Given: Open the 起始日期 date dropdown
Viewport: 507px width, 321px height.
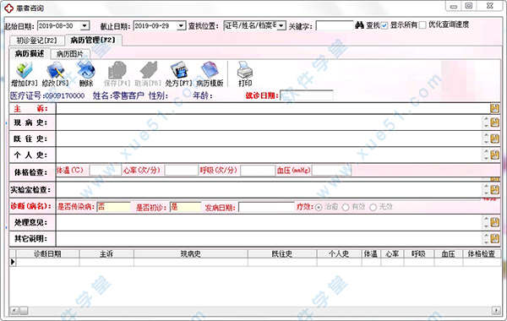Looking at the screenshot, I should [84, 25].
